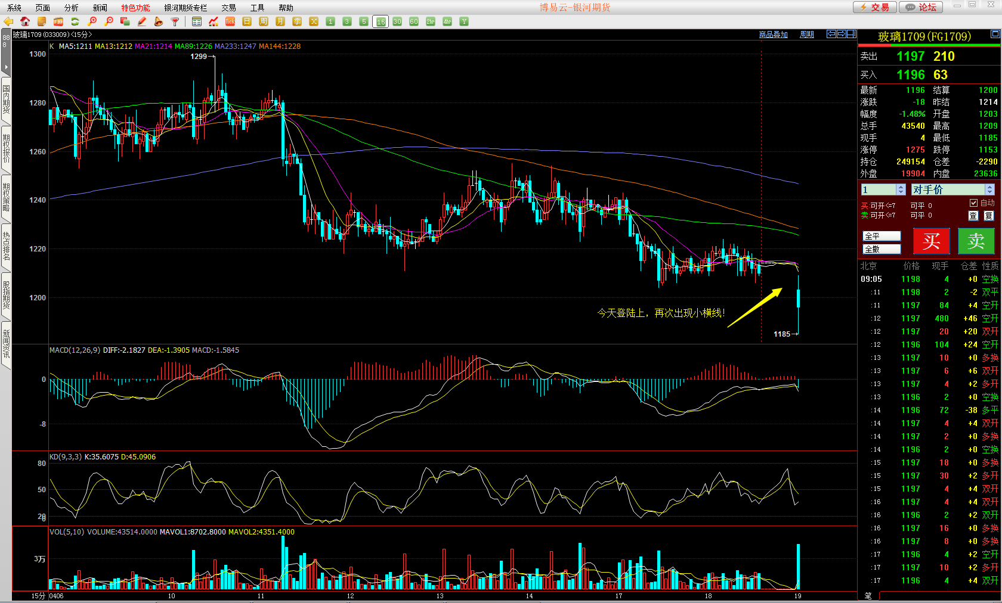Select the red pencil drawing tool
1002x603 pixels.
tap(142, 21)
